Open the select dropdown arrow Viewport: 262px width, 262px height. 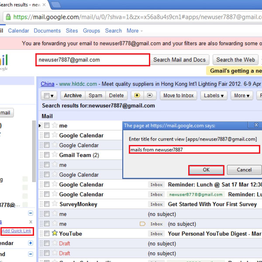click(52, 96)
